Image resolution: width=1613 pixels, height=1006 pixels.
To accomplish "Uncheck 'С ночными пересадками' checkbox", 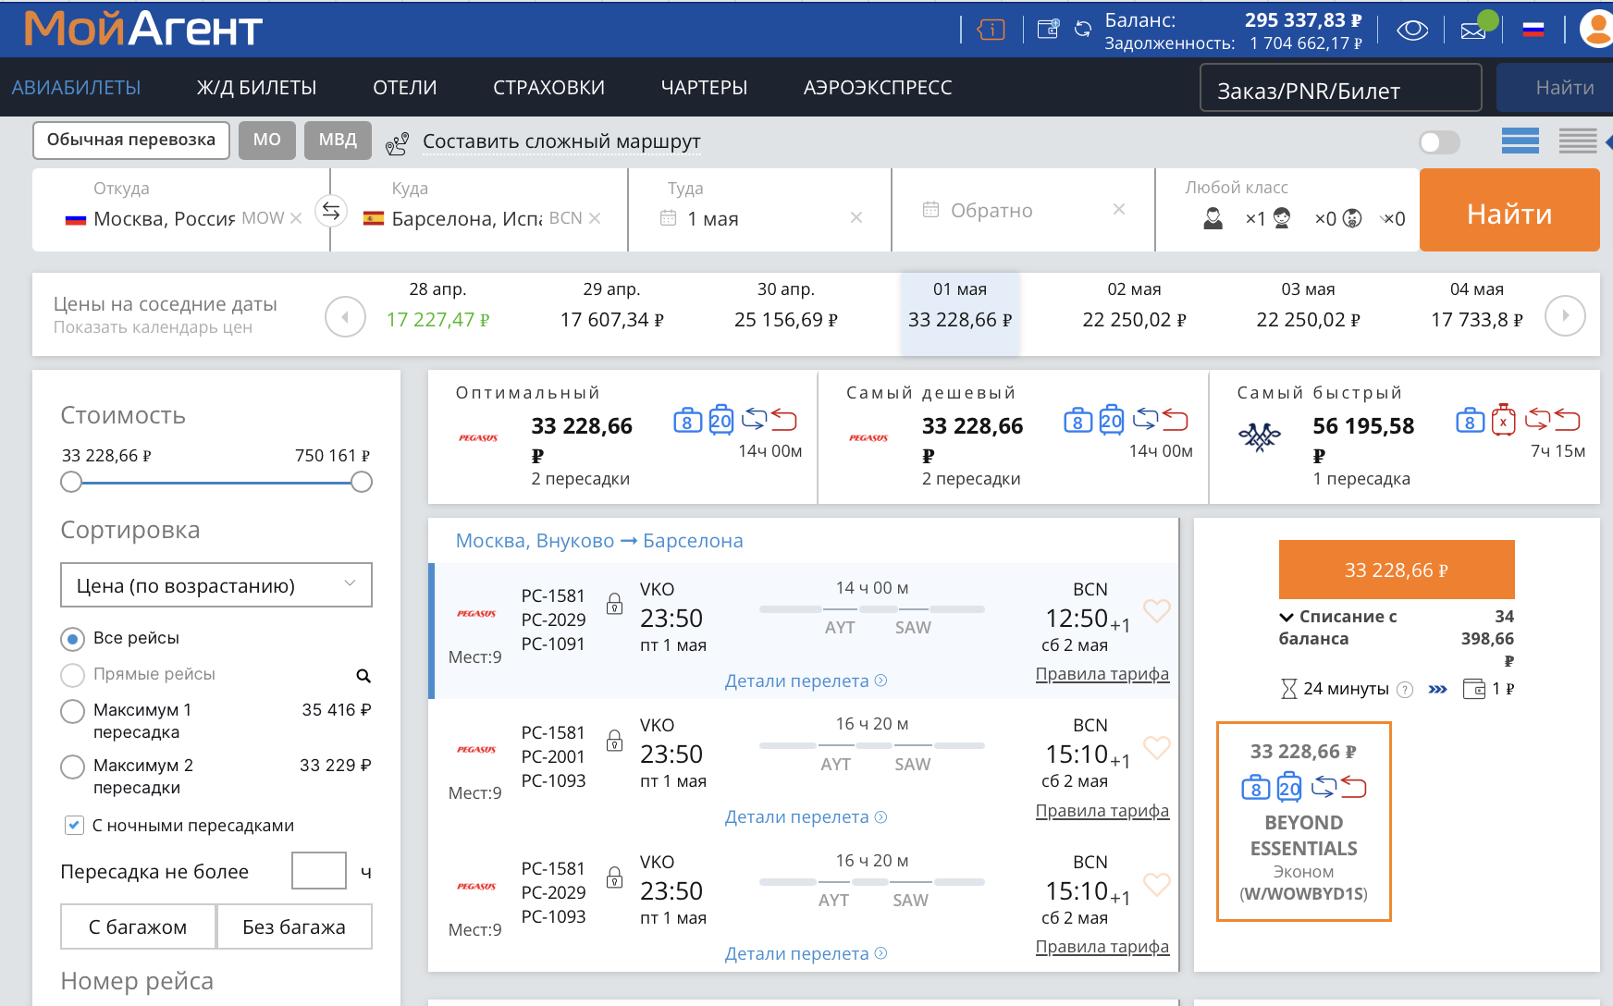I will (x=74, y=826).
